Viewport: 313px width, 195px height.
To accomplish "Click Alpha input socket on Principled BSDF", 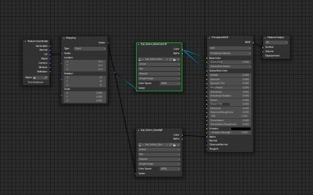I will coord(207,137).
